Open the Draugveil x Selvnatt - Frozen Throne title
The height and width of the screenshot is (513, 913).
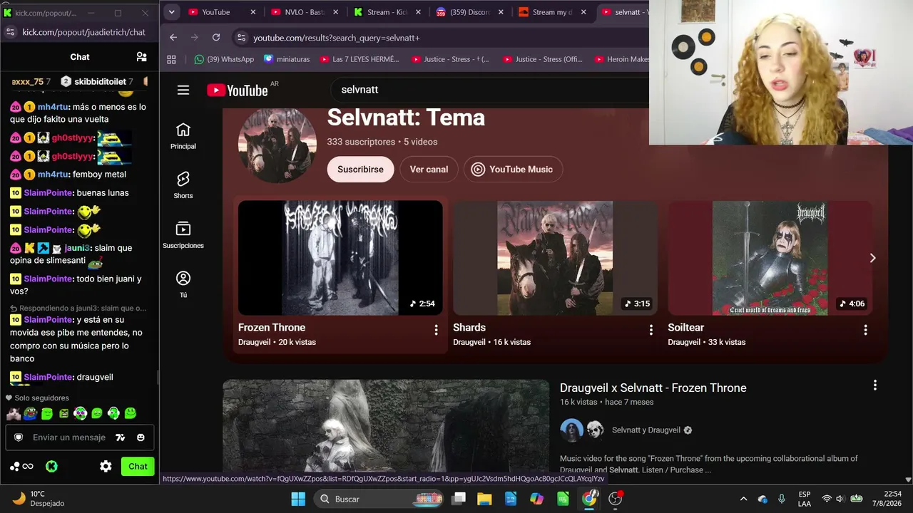click(x=653, y=388)
